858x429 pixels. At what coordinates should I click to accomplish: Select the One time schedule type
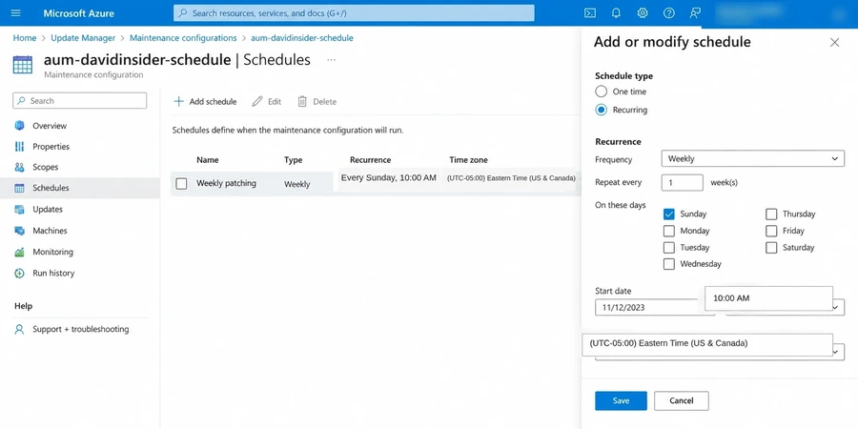coord(602,92)
